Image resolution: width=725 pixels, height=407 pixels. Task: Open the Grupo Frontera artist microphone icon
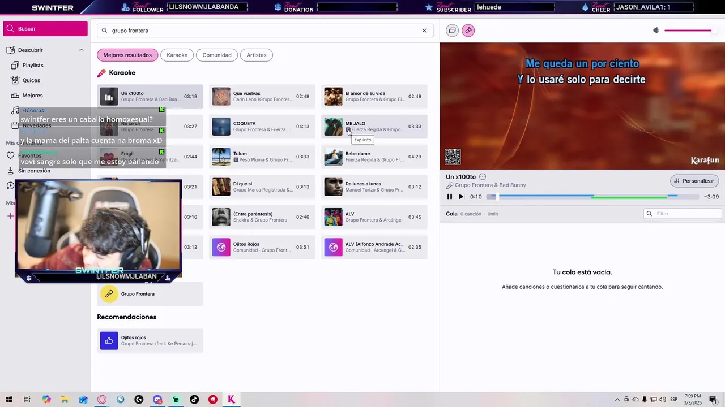109,294
